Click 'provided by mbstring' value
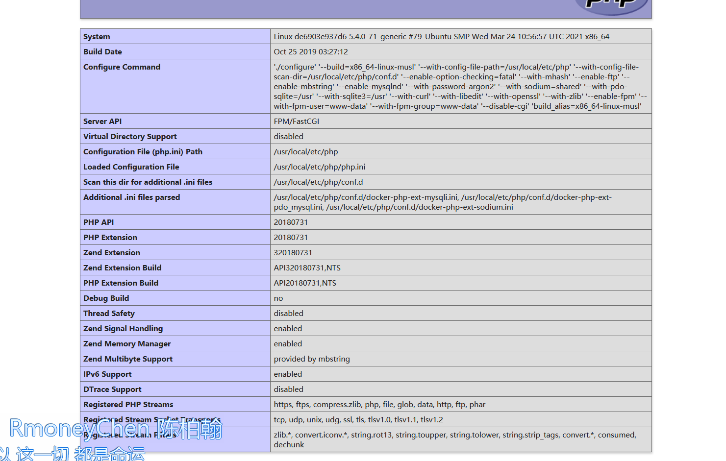Image resolution: width=726 pixels, height=461 pixels. 312,359
